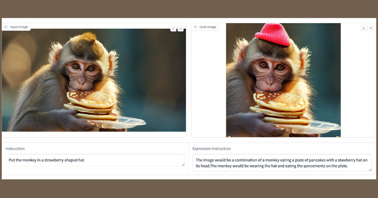Click the Goal Image label tab
The height and width of the screenshot is (198, 378).
205,27
